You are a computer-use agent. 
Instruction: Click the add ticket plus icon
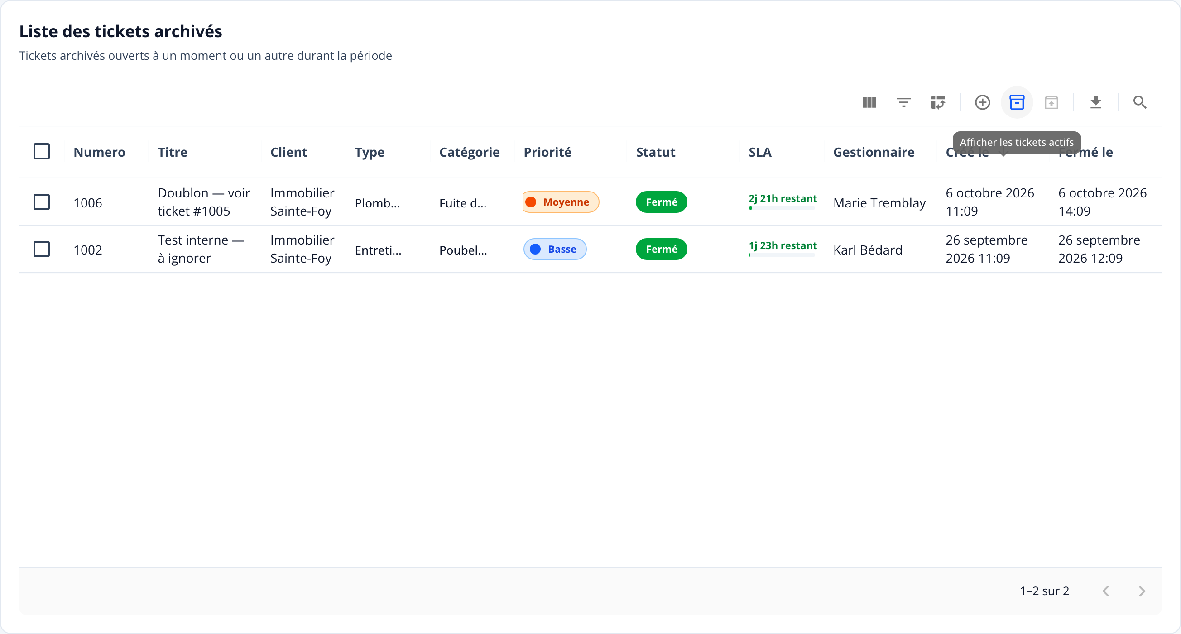click(983, 102)
